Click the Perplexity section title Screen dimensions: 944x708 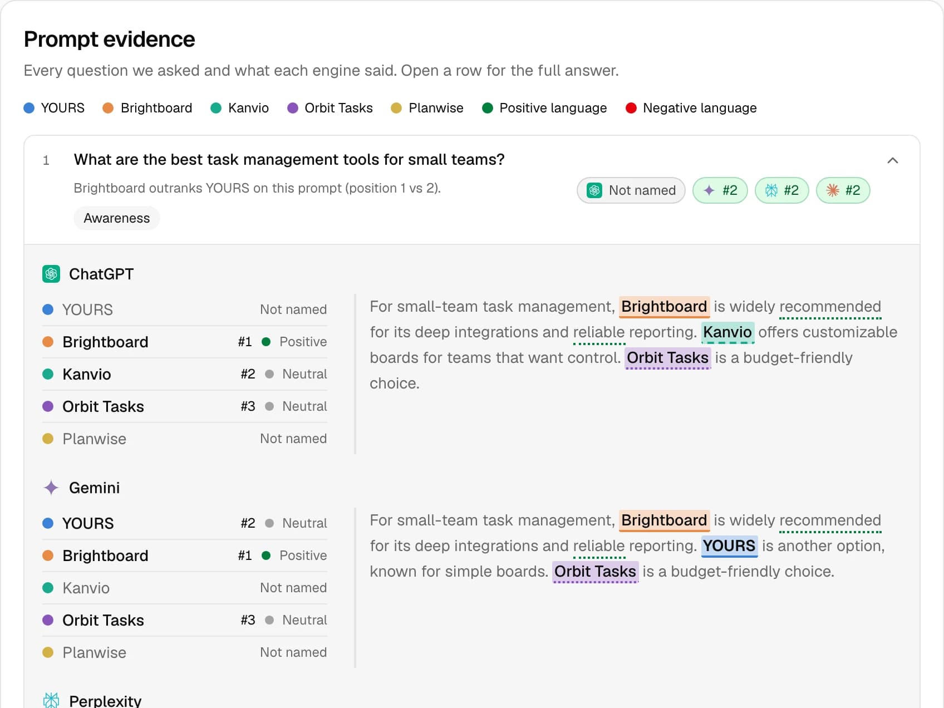(105, 700)
